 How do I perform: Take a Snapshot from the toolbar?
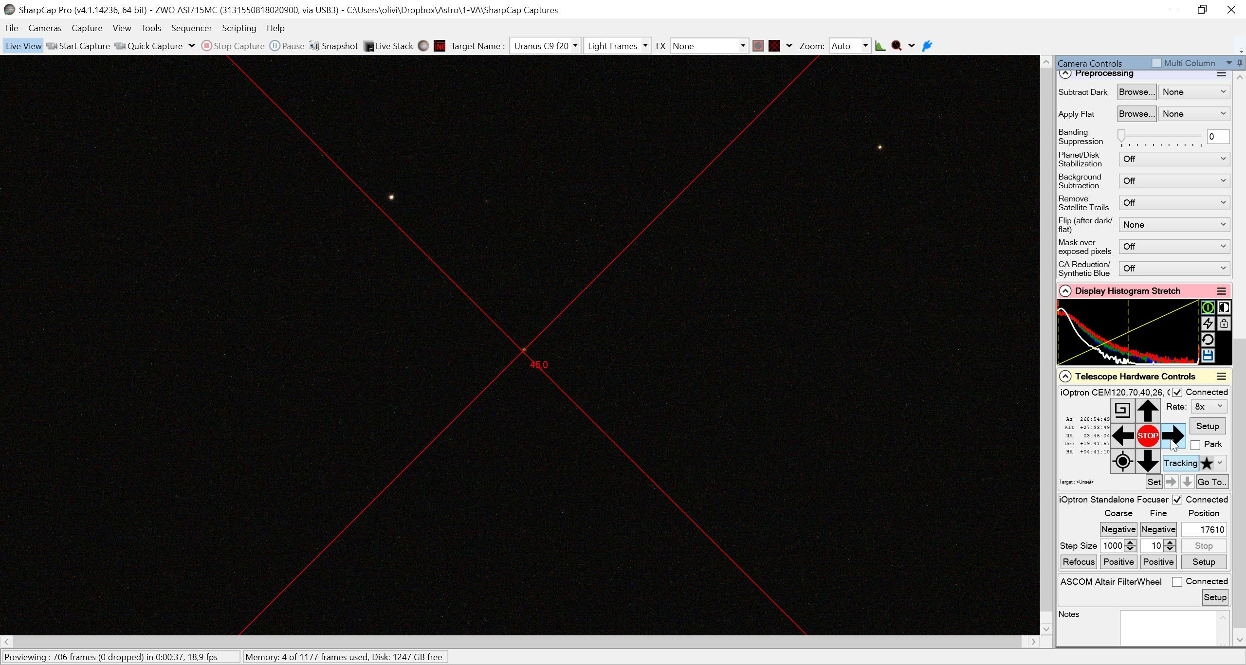[x=334, y=46]
